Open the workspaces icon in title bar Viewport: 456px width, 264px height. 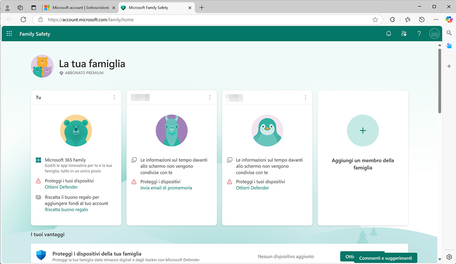click(x=20, y=8)
